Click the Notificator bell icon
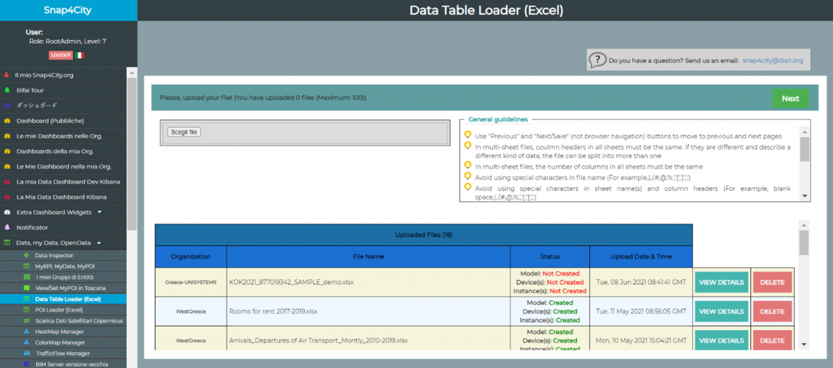Screen dimensions: 833x368 [x=7, y=227]
